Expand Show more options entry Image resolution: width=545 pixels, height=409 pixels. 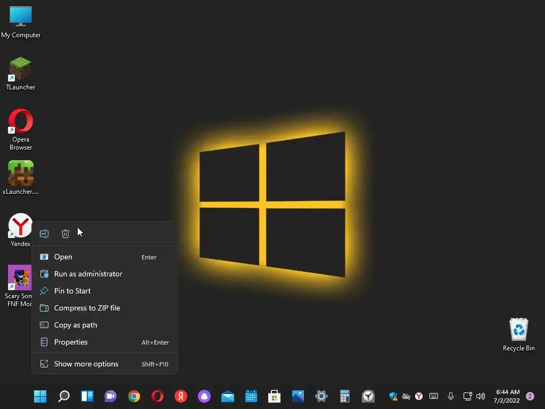(x=104, y=364)
